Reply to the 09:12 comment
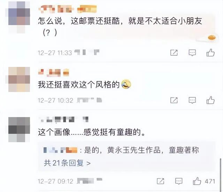 (179, 181)
